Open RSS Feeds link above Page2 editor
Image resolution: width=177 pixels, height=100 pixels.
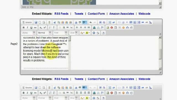tap(61, 14)
